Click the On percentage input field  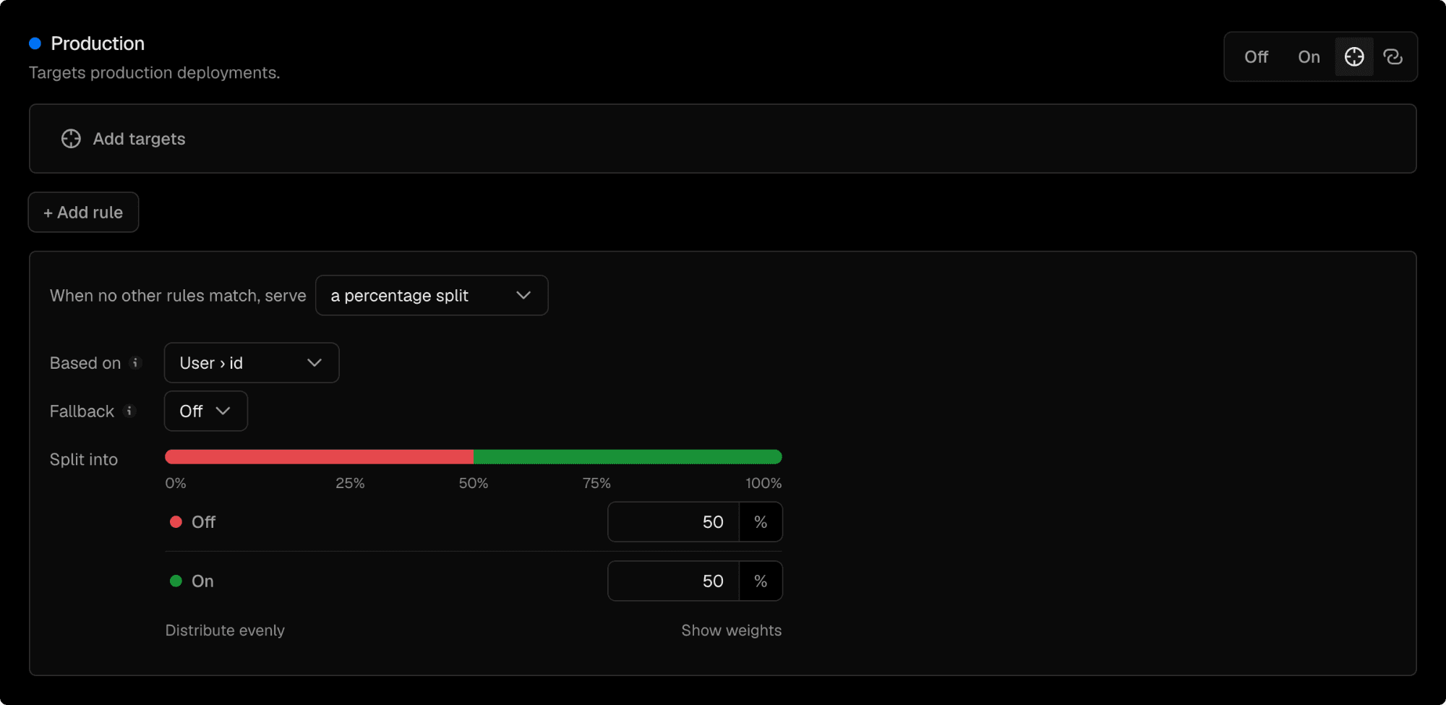(x=674, y=581)
